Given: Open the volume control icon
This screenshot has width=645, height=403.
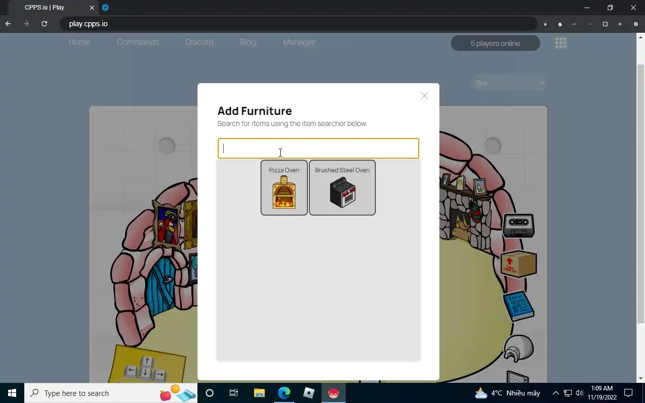Looking at the screenshot, I should click(x=579, y=393).
